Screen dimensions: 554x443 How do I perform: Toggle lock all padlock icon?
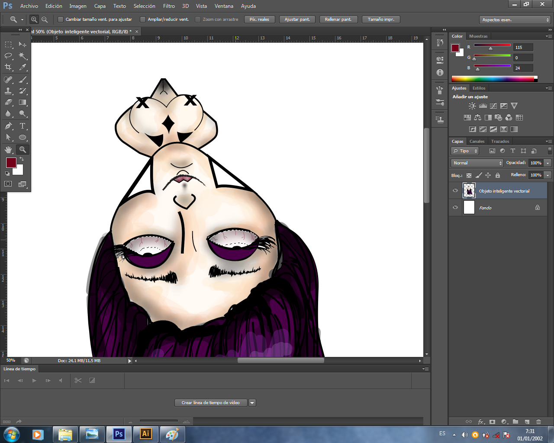498,175
